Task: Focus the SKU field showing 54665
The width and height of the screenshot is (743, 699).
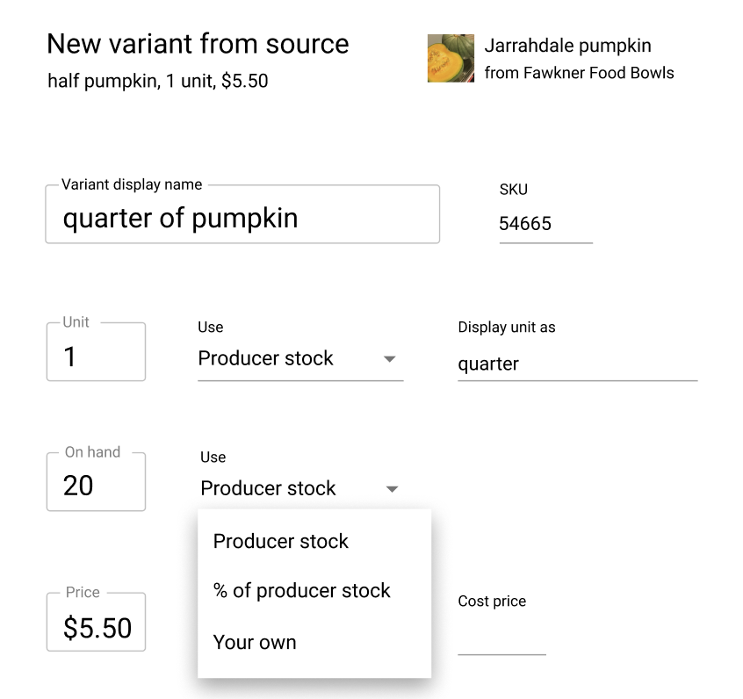Action: (545, 224)
